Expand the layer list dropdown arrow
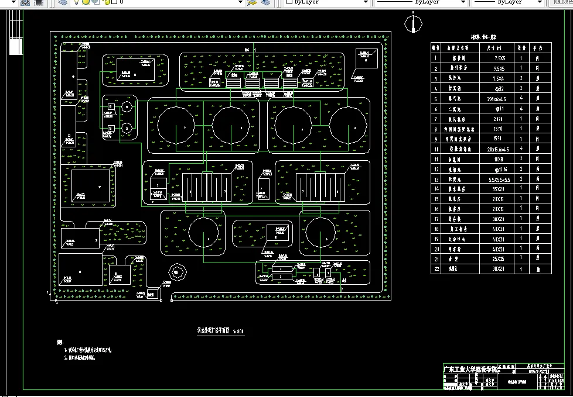This screenshot has height=397, width=573. 240,2
